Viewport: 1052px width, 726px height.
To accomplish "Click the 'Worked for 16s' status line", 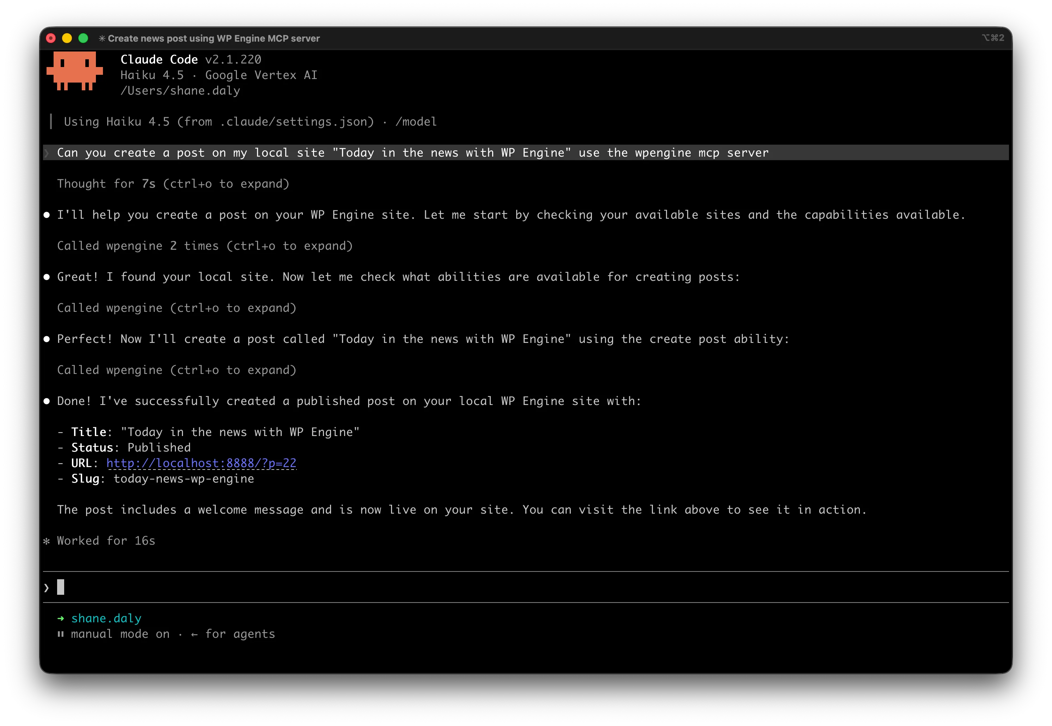I will 106,541.
